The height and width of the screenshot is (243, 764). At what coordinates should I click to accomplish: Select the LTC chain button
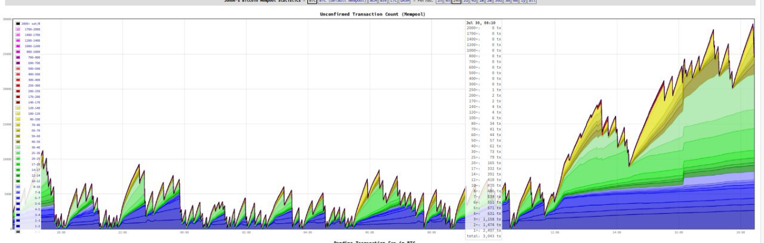[x=393, y=2]
